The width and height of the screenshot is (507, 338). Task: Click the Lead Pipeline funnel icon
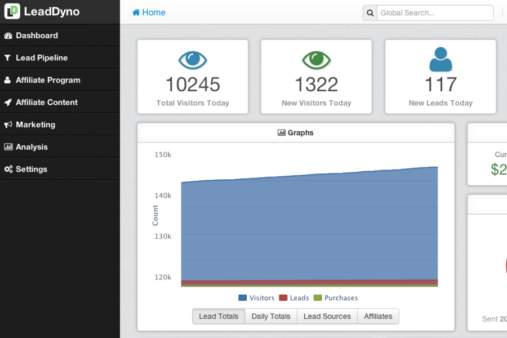click(x=8, y=58)
